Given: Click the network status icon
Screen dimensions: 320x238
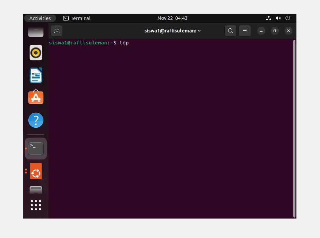Looking at the screenshot, I should [268, 18].
